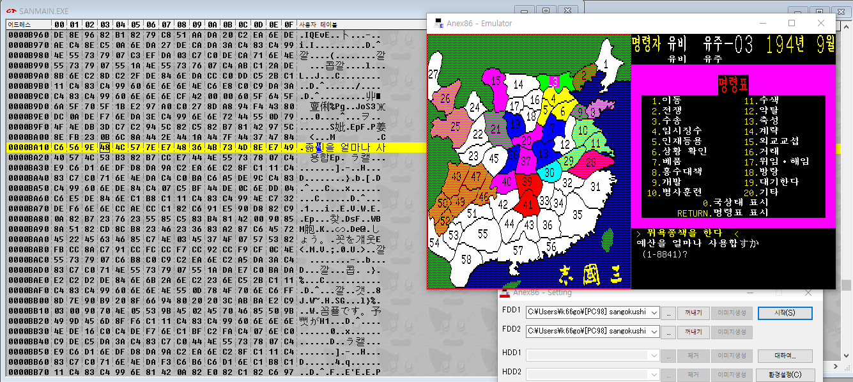Select game command 4.임시징수
The height and width of the screenshot is (382, 853).
tap(677, 131)
